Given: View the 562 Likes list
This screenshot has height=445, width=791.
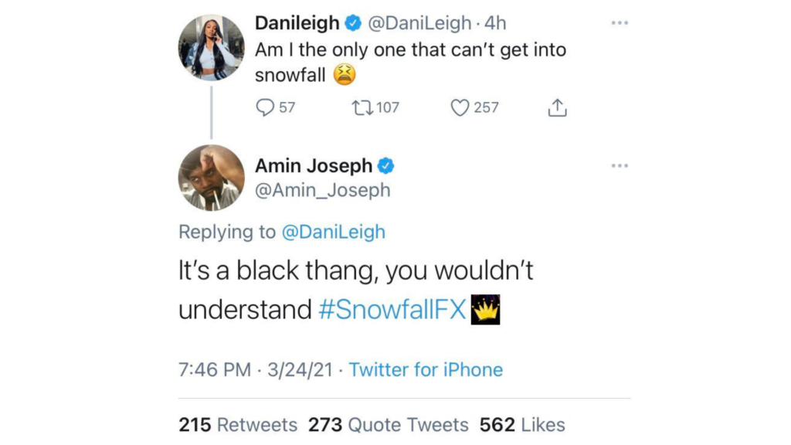Looking at the screenshot, I should (x=522, y=425).
